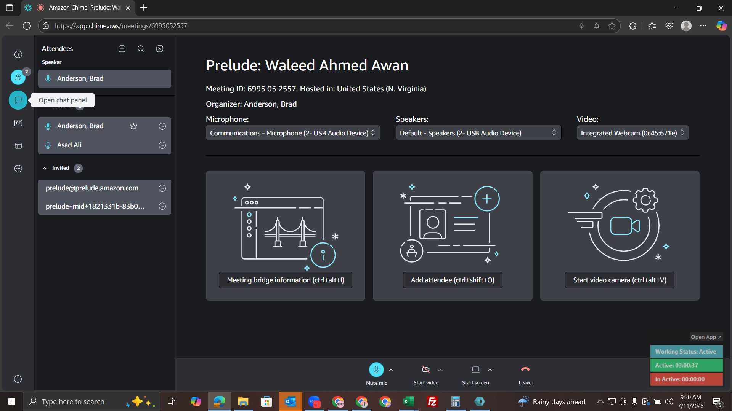Show hidden system tray icons chevron
This screenshot has width=732, height=411.
click(600, 401)
